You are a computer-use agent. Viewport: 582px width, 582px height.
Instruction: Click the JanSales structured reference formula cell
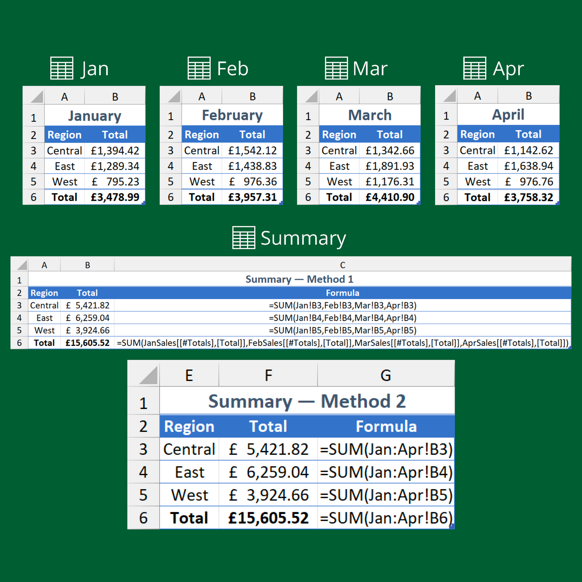point(342,343)
